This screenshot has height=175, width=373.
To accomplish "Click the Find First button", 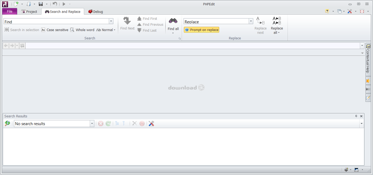I will click(147, 18).
